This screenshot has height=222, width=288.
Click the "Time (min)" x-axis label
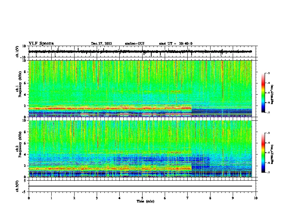[x=145, y=201]
